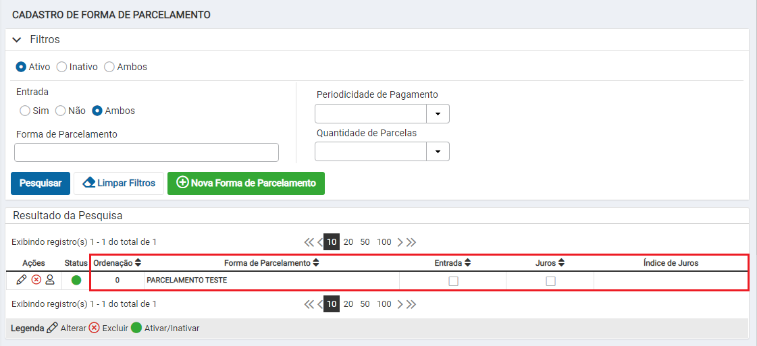Click the red X delete icon in Ações
The height and width of the screenshot is (346, 757).
(36, 280)
